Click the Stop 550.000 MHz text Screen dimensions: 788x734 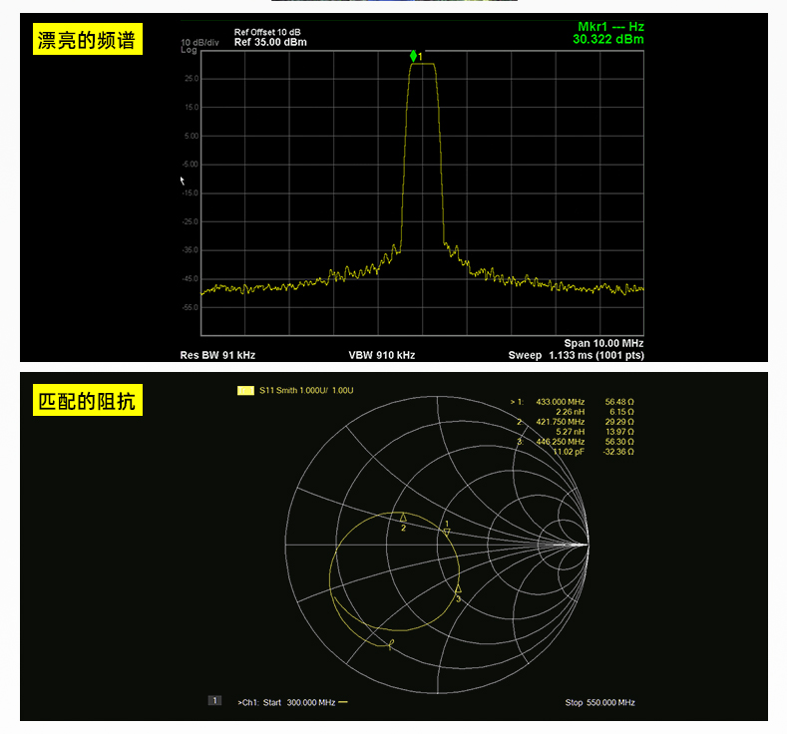tap(599, 702)
